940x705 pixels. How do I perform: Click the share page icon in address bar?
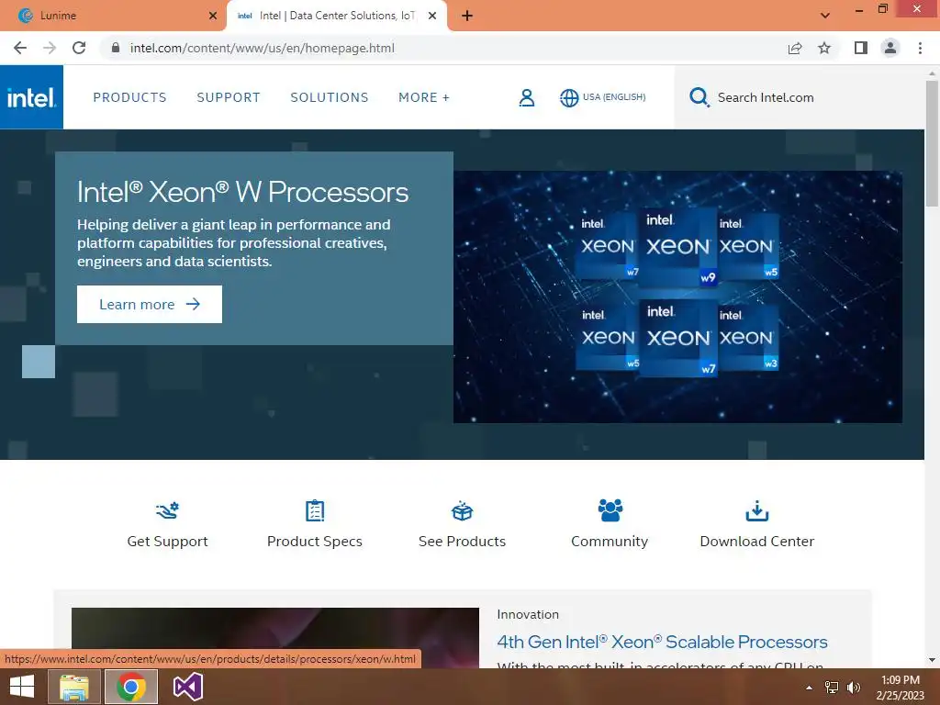795,48
